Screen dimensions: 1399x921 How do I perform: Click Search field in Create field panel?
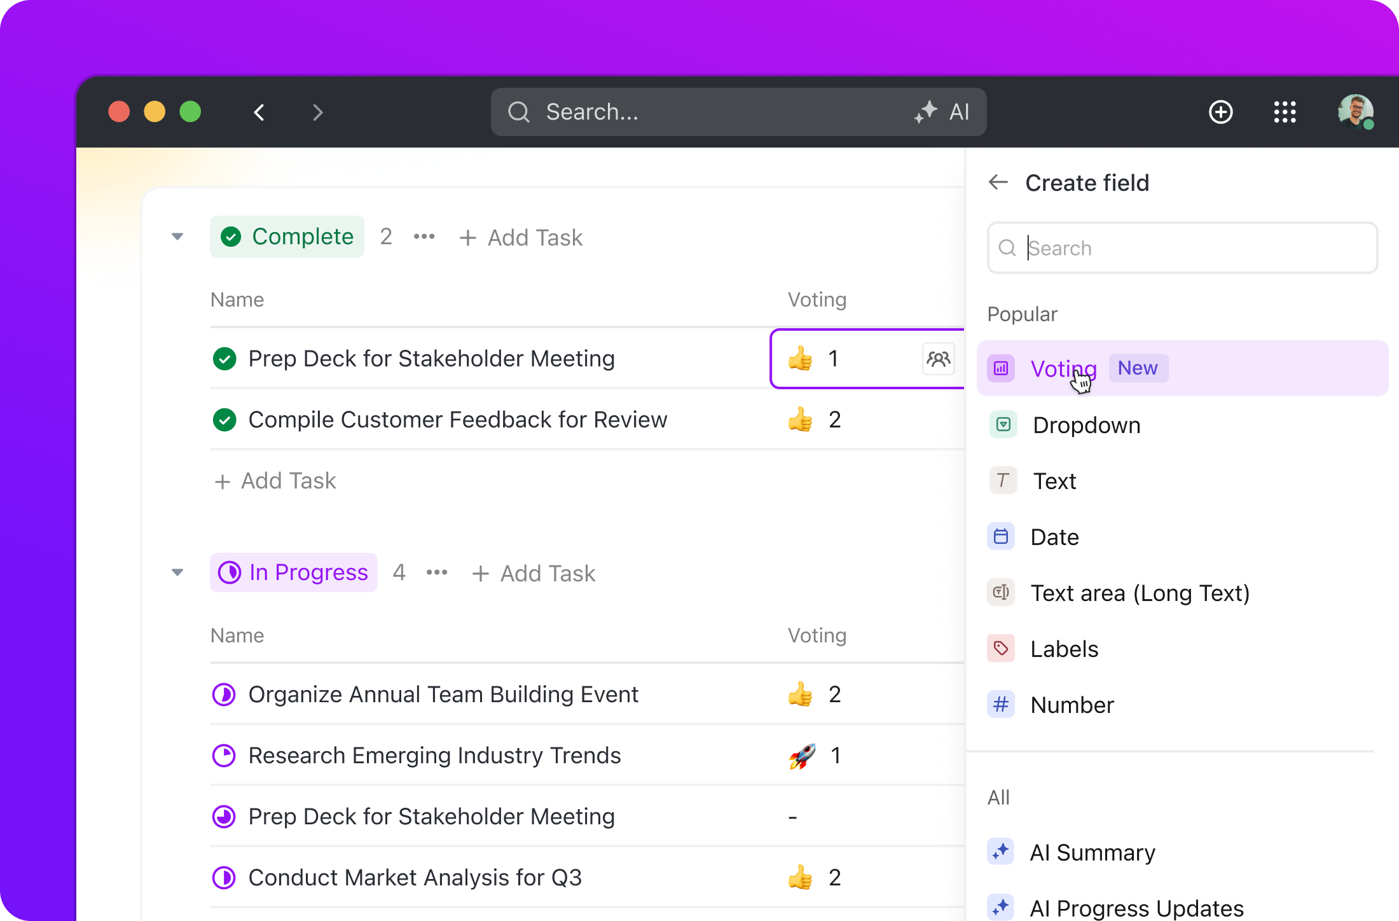[1182, 247]
